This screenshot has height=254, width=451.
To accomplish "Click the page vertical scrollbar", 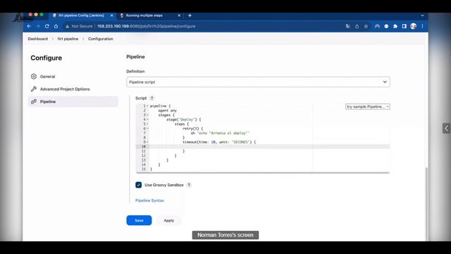I will (x=426, y=204).
